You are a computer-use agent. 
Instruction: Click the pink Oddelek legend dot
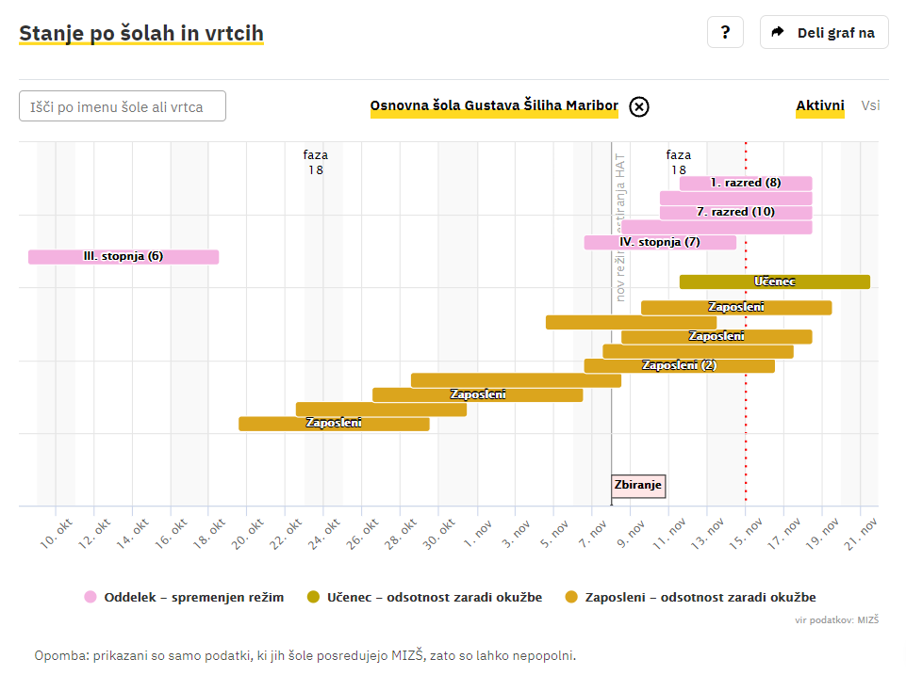tap(91, 597)
